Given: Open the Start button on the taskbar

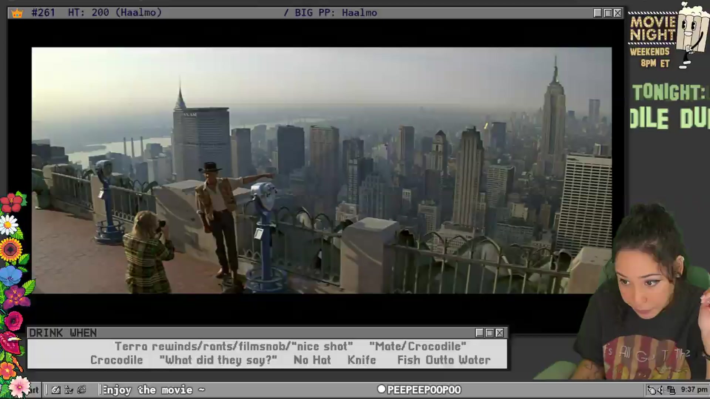Looking at the screenshot, I should [34, 390].
